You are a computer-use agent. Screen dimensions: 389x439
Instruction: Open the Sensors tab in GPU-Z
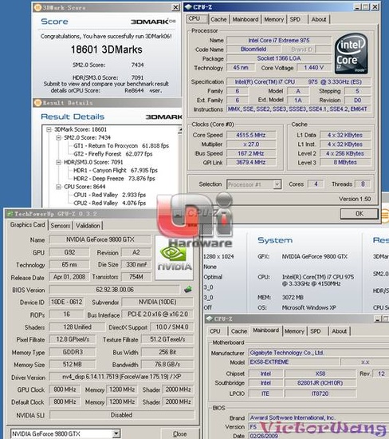point(60,226)
